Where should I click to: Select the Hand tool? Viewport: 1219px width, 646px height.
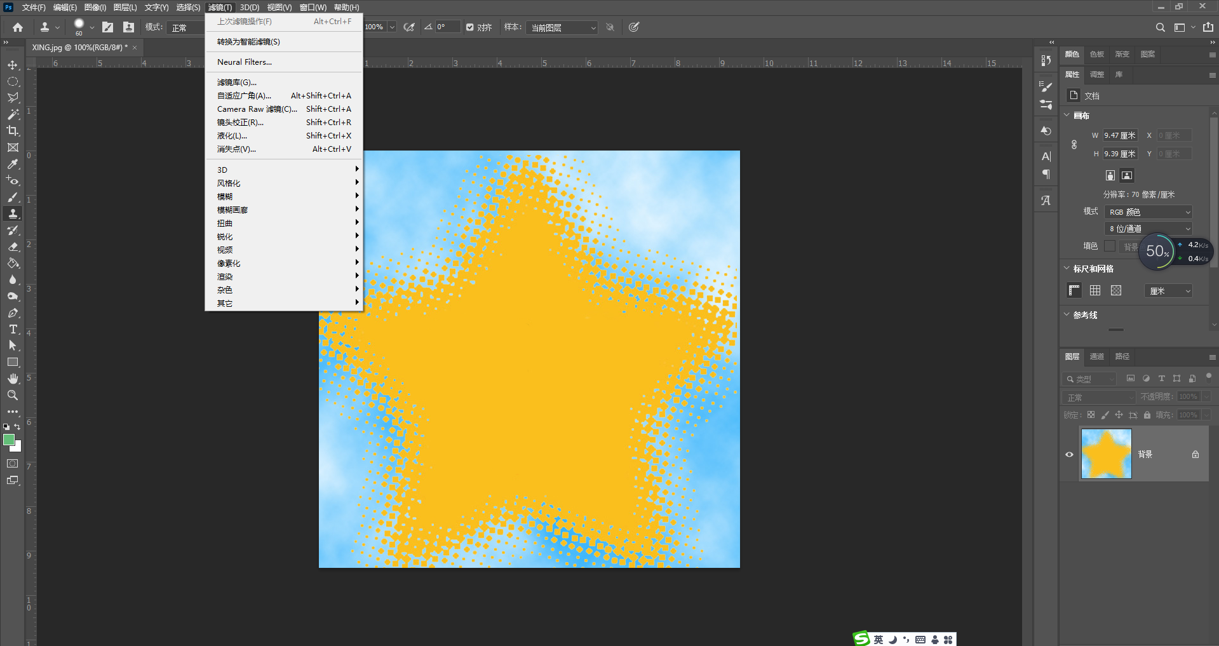click(x=13, y=379)
